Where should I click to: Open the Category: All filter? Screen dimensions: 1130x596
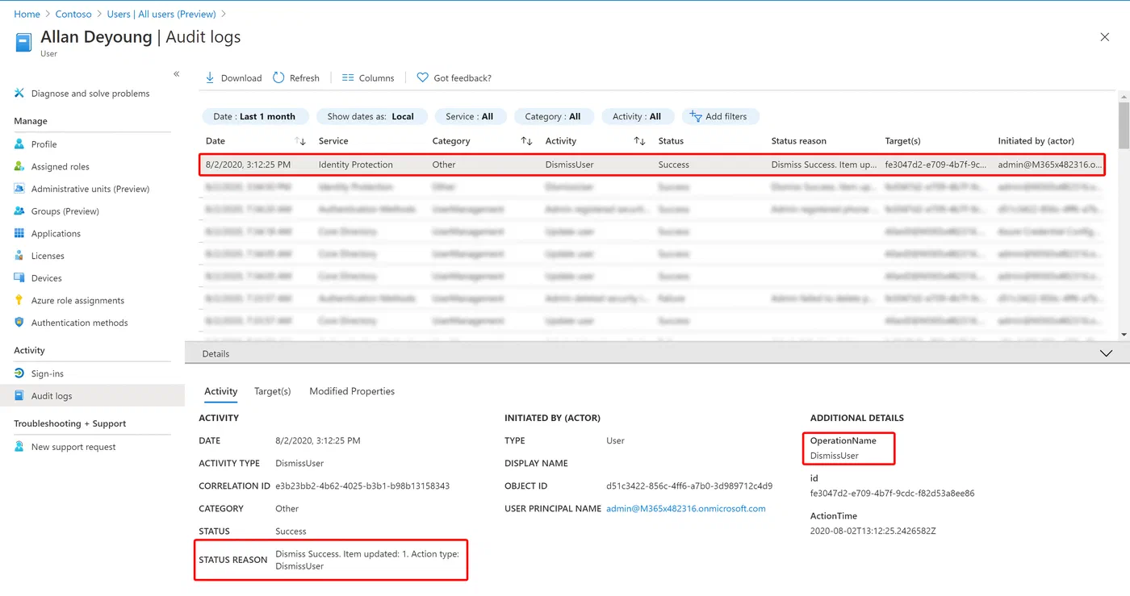click(553, 116)
